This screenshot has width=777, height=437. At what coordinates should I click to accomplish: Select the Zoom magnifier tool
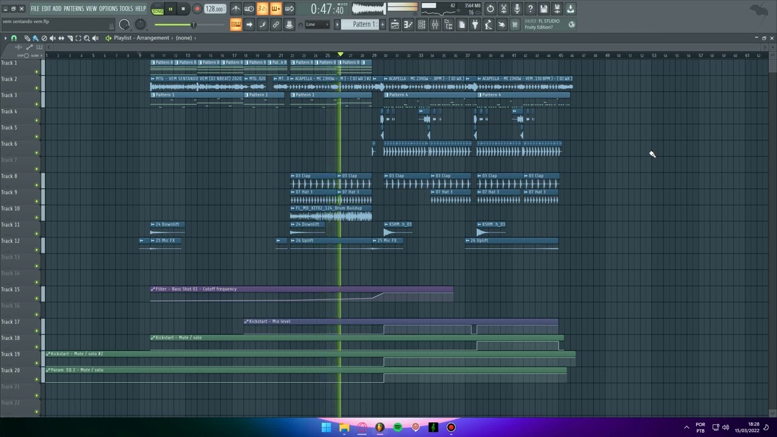click(x=87, y=38)
